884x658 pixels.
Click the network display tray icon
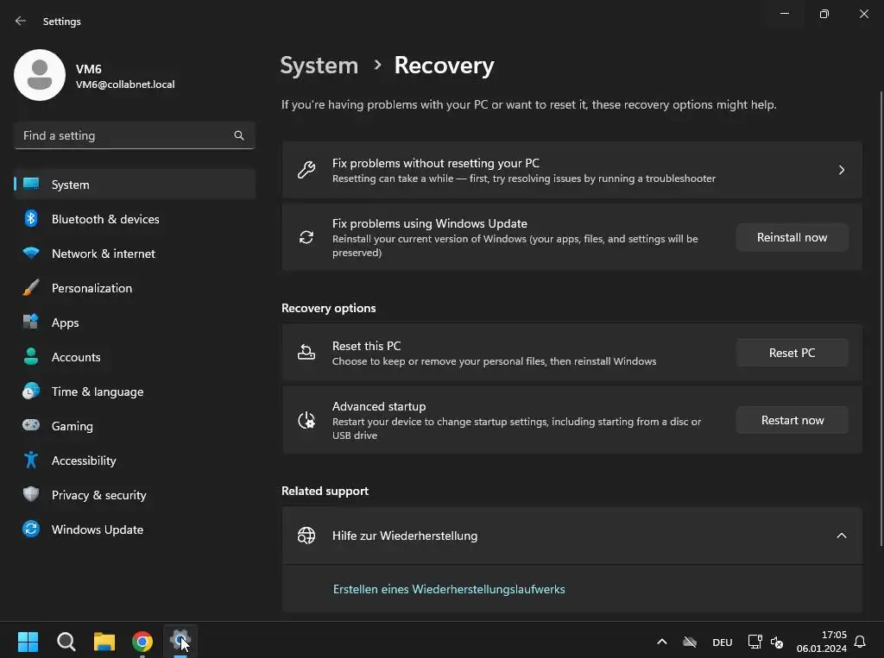[x=755, y=642]
